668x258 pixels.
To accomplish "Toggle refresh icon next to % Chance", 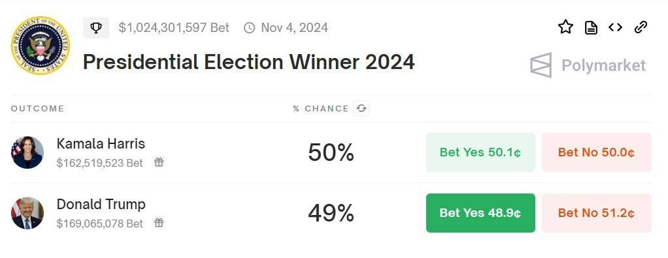I will [x=361, y=109].
